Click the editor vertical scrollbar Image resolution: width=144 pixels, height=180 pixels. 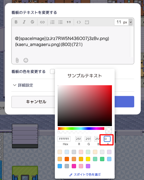coord(132,42)
